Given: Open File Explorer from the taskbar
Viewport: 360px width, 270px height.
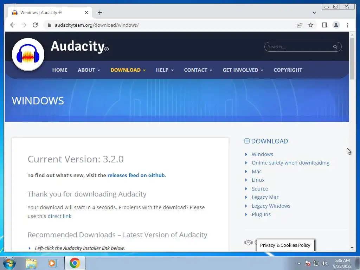Looking at the screenshot, I should pyautogui.click(x=31, y=263).
